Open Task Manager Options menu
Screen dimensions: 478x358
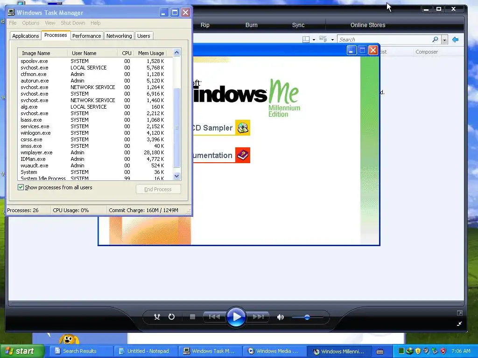click(30, 23)
